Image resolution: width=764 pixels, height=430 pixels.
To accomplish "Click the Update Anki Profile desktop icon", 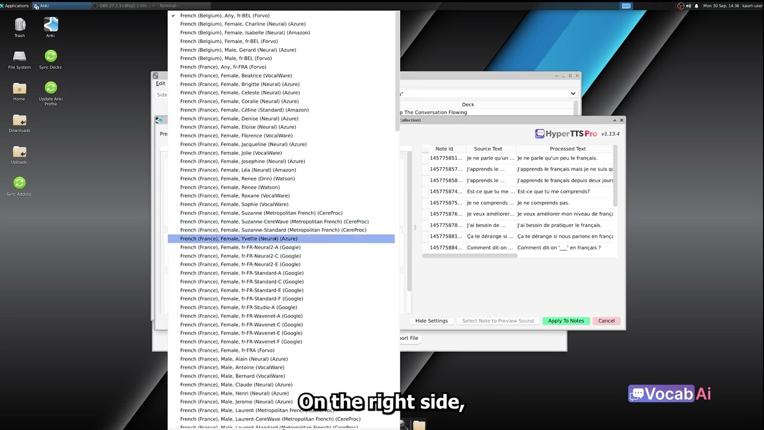I will pos(51,94).
